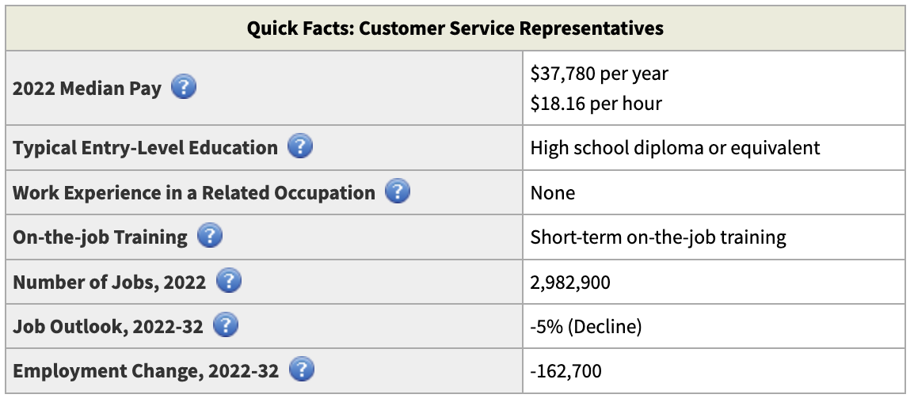Click the Quick Facts table header
Image resolution: width=914 pixels, height=402 pixels.
click(455, 29)
